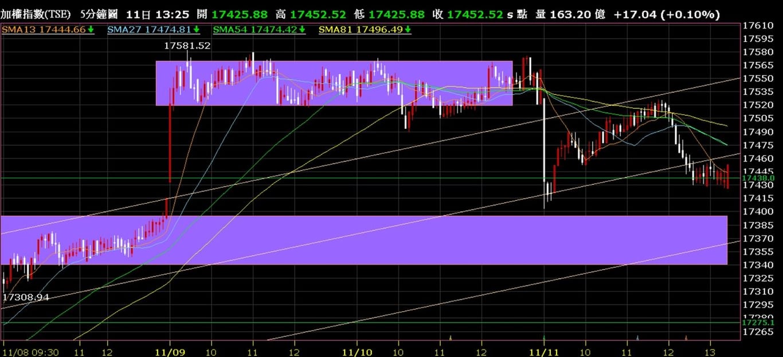Click the 17295 price axis label
This screenshot has height=357, width=783.
pyautogui.click(x=758, y=305)
